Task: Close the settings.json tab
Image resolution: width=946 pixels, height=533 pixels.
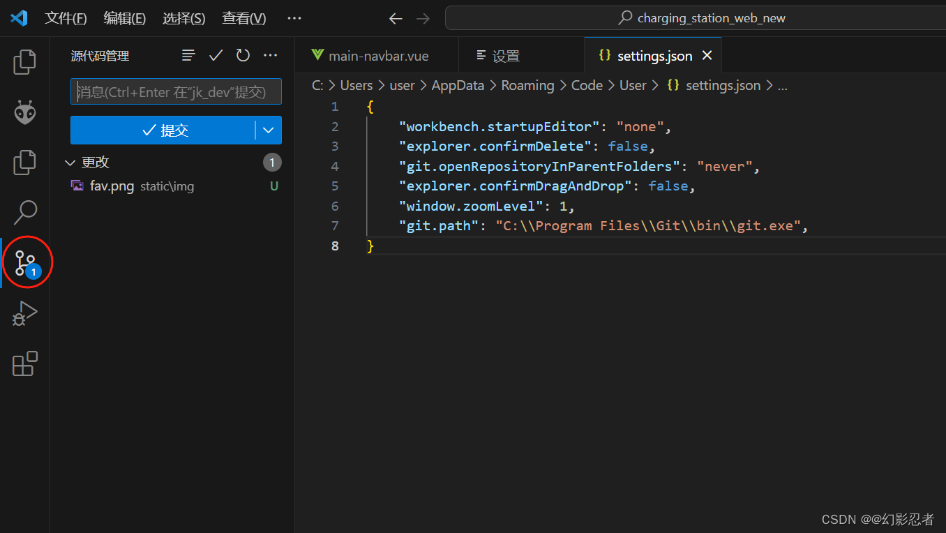Action: click(x=707, y=55)
